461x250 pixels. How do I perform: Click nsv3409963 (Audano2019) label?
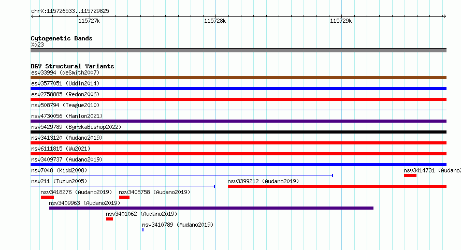click(x=84, y=203)
